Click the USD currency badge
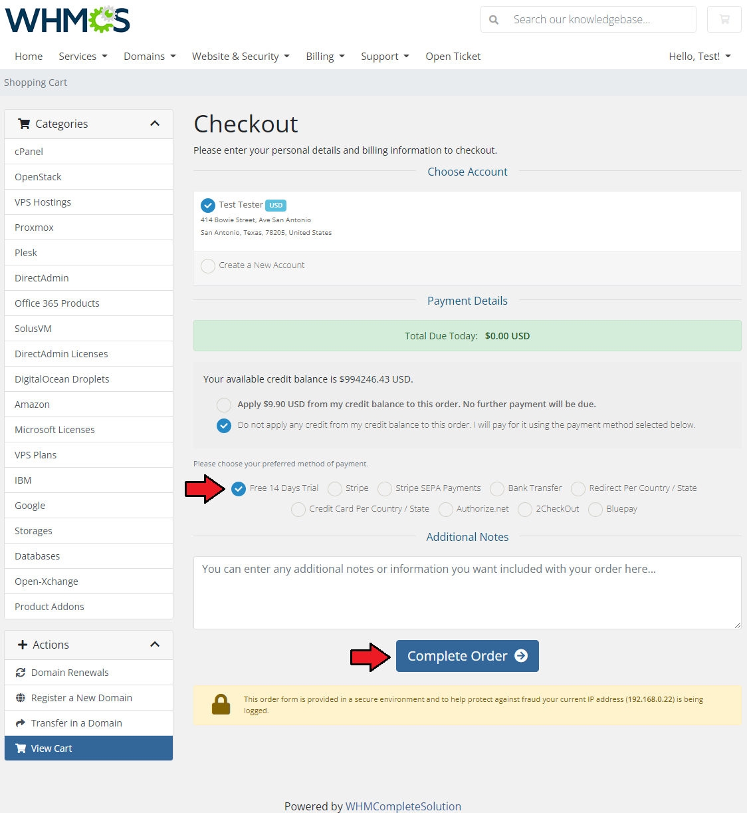Screen dimensions: 747x813 pos(276,205)
